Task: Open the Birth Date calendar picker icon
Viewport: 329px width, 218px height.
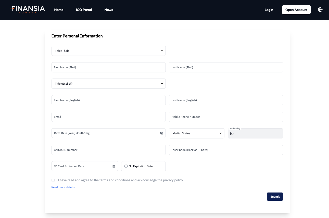Action: click(x=161, y=133)
